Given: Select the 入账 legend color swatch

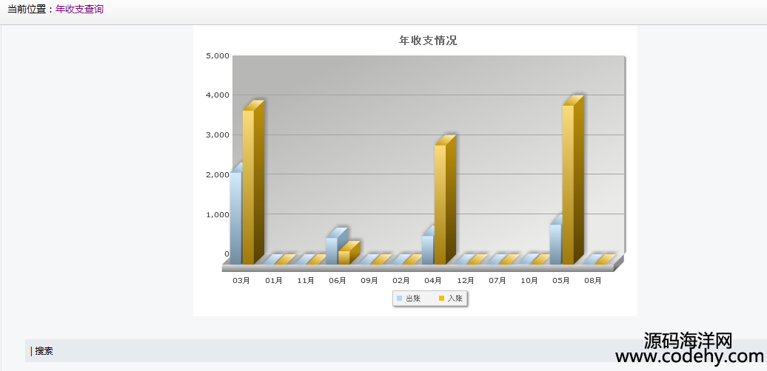Looking at the screenshot, I should click(x=442, y=299).
